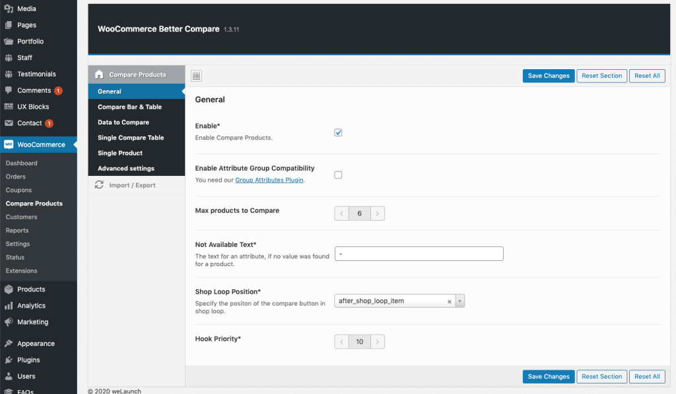Screen dimensions: 676x394
Task: Click the Users person icon
Action: tap(9, 376)
